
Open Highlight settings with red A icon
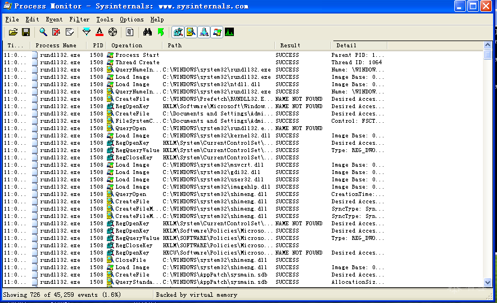pyautogui.click(x=100, y=32)
